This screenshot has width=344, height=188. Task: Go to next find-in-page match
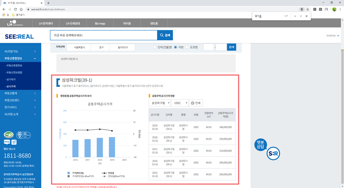[x=301, y=16]
